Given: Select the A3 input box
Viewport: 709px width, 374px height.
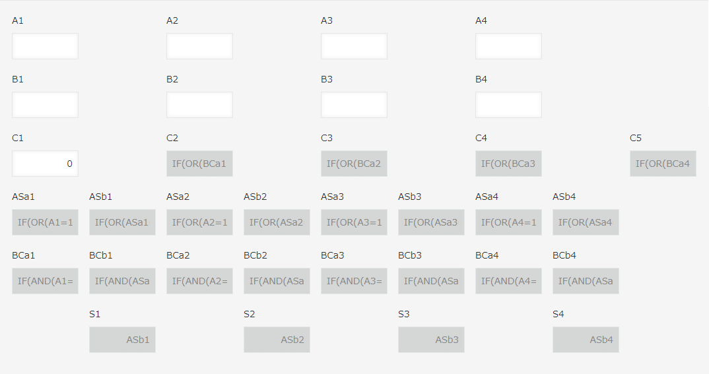Looking at the screenshot, I should point(354,46).
